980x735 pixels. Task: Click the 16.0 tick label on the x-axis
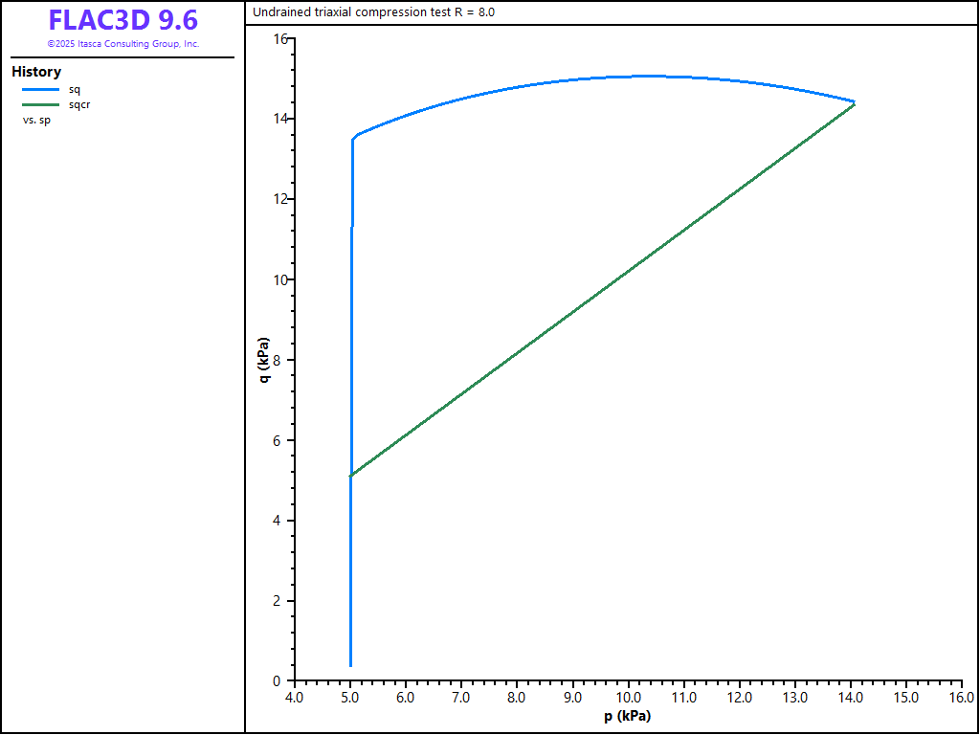pos(960,699)
